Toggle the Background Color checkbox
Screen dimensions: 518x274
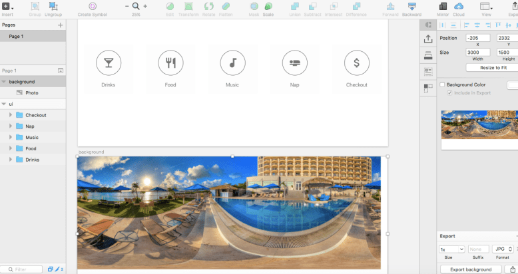pyautogui.click(x=442, y=85)
